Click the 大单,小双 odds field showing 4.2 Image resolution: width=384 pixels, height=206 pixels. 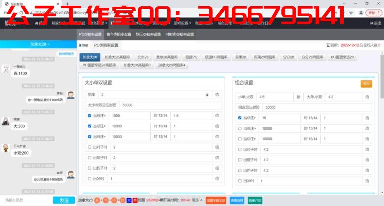coord(344,97)
